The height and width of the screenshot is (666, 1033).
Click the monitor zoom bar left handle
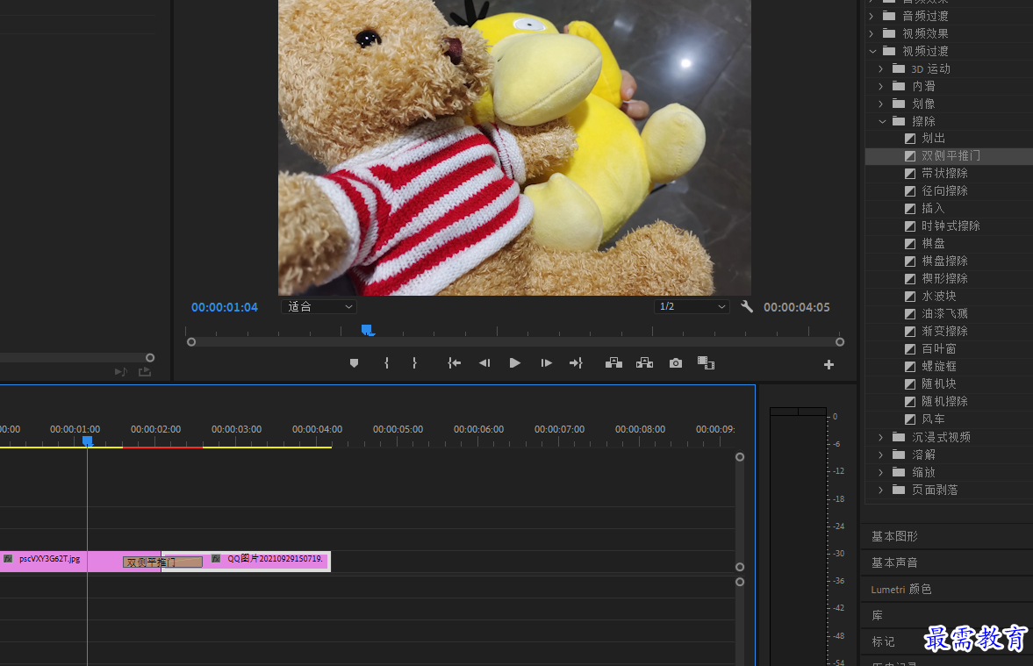coord(191,342)
